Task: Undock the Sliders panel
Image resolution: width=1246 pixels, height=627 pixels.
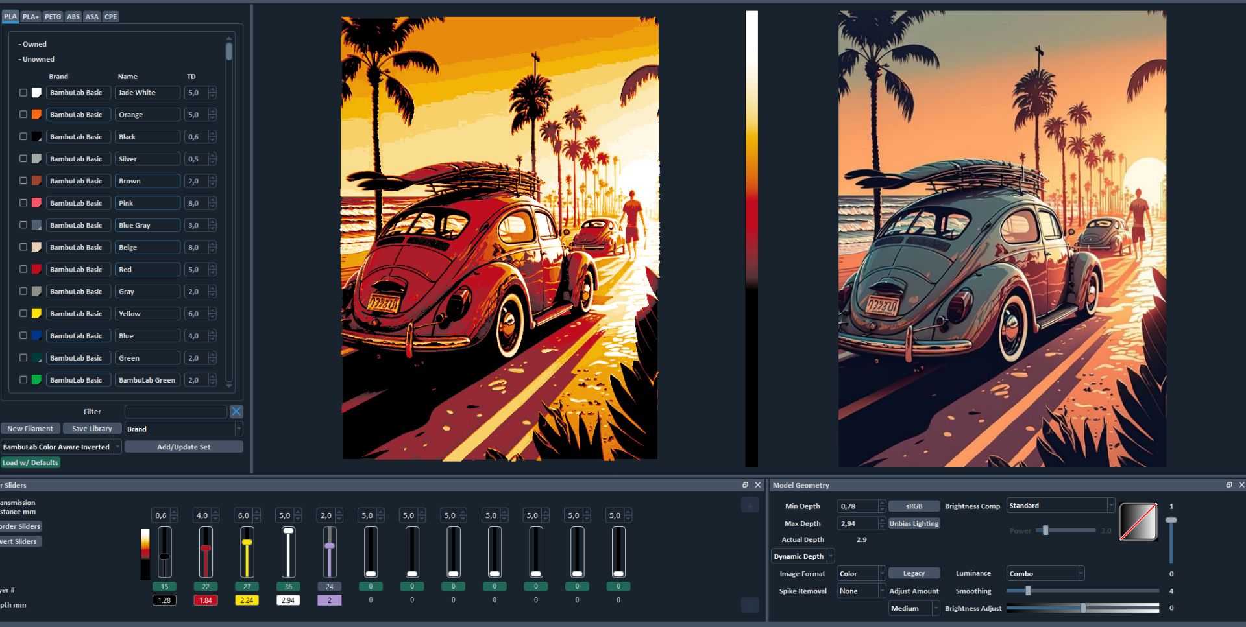Action: coord(746,485)
